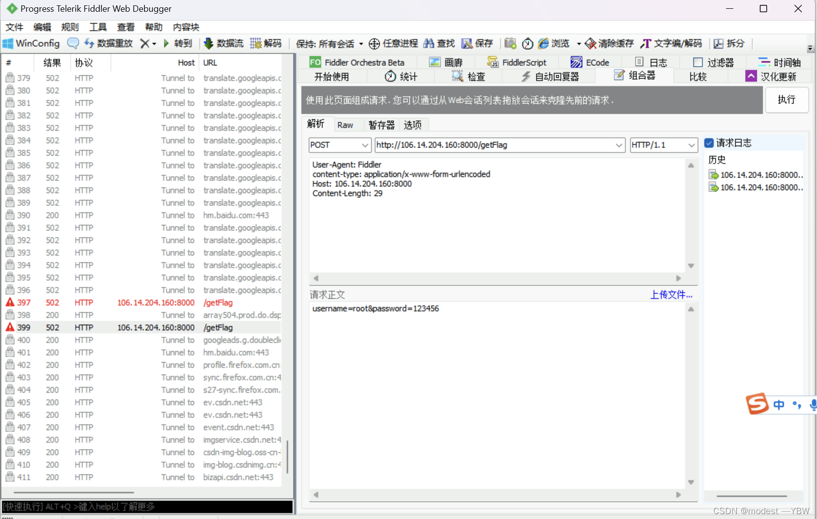Click the 保存 save icon
This screenshot has height=519, width=817.
click(x=467, y=44)
